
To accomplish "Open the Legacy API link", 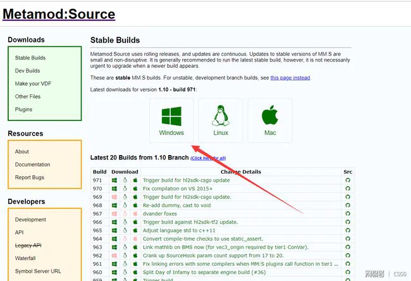I will 28,246.
